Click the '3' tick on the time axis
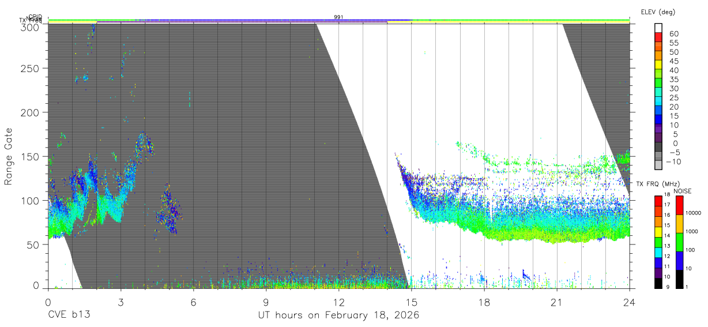 (120, 302)
